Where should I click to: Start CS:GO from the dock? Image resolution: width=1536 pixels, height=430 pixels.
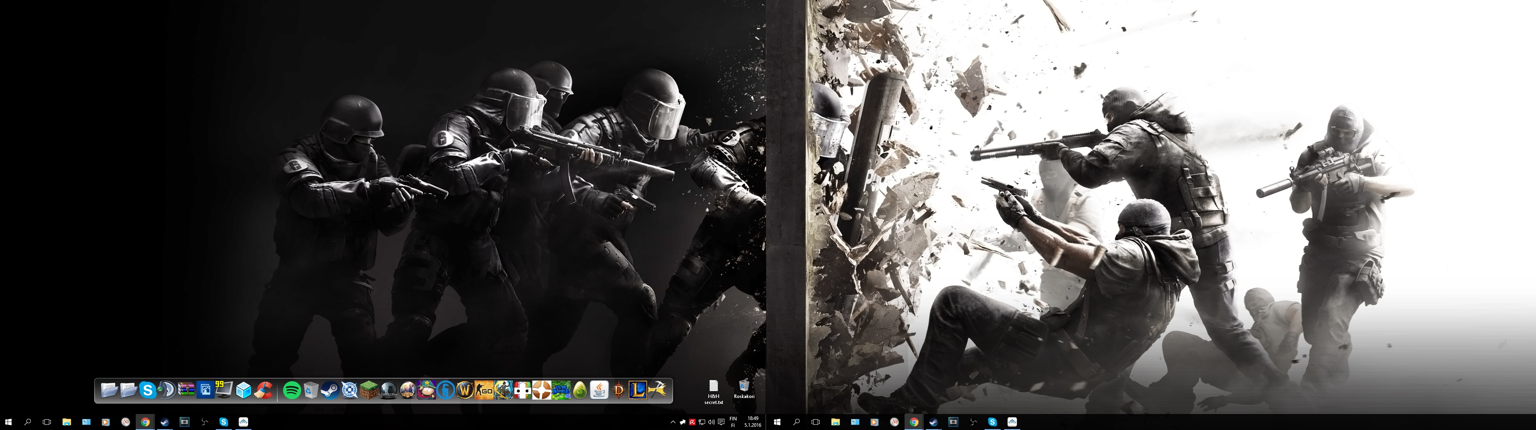click(484, 391)
